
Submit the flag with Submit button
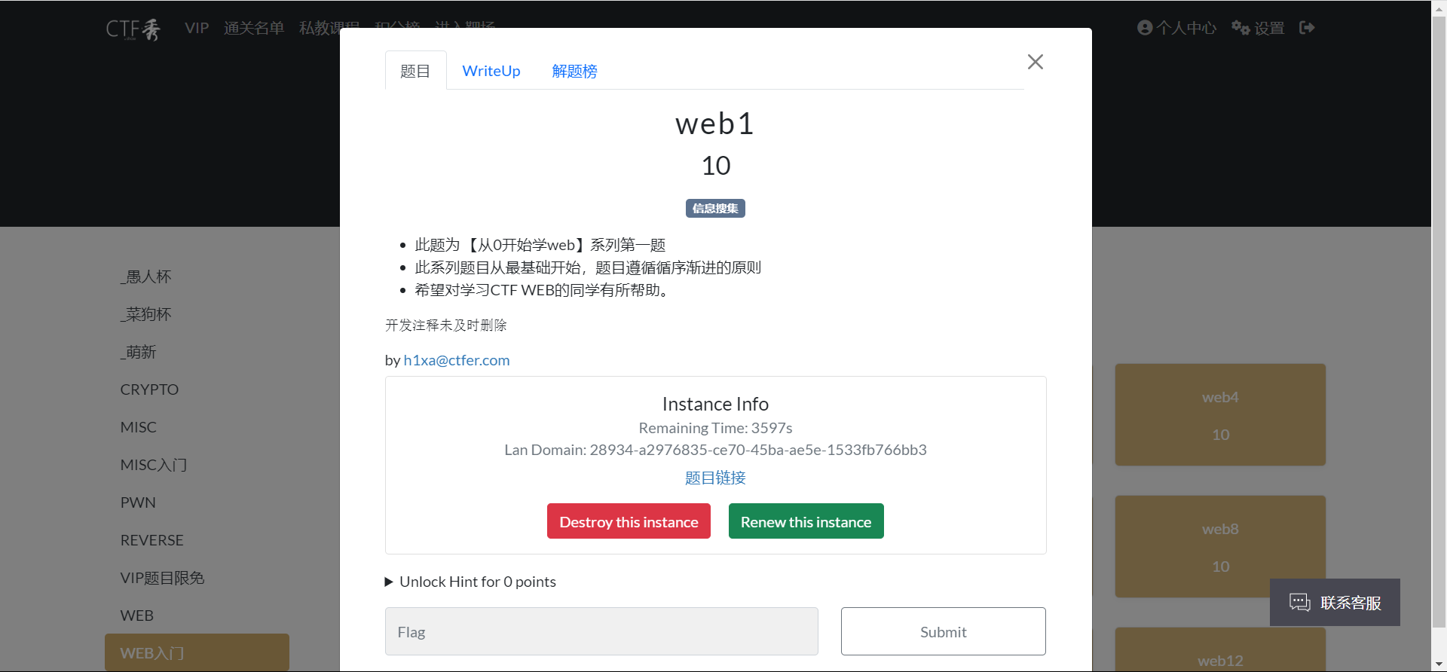(943, 631)
